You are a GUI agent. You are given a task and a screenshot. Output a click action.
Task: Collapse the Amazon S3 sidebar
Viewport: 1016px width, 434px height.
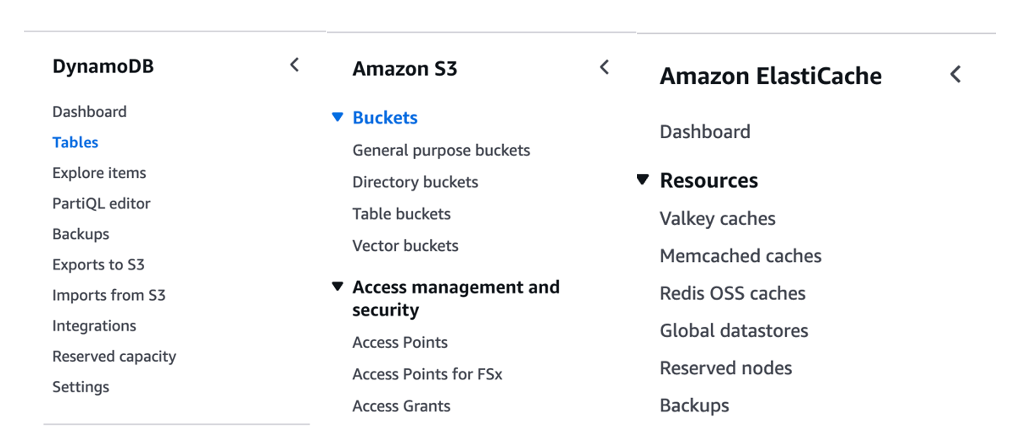pos(605,67)
